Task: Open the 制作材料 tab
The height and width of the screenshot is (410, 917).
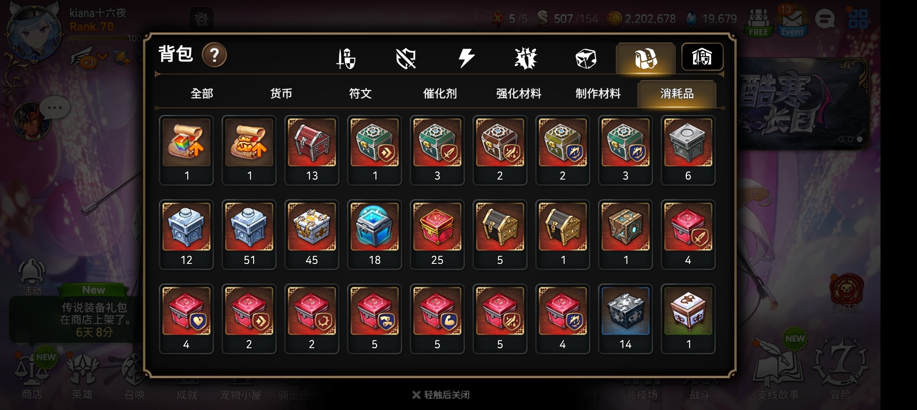Action: click(x=598, y=93)
